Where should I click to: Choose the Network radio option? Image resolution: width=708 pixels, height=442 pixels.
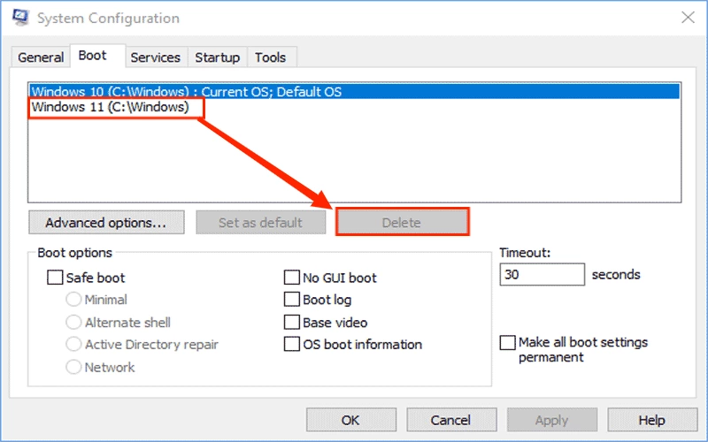73,367
